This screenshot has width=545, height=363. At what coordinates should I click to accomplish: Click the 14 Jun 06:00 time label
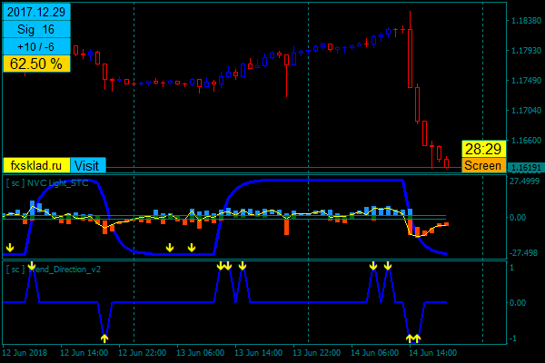tap(374, 353)
